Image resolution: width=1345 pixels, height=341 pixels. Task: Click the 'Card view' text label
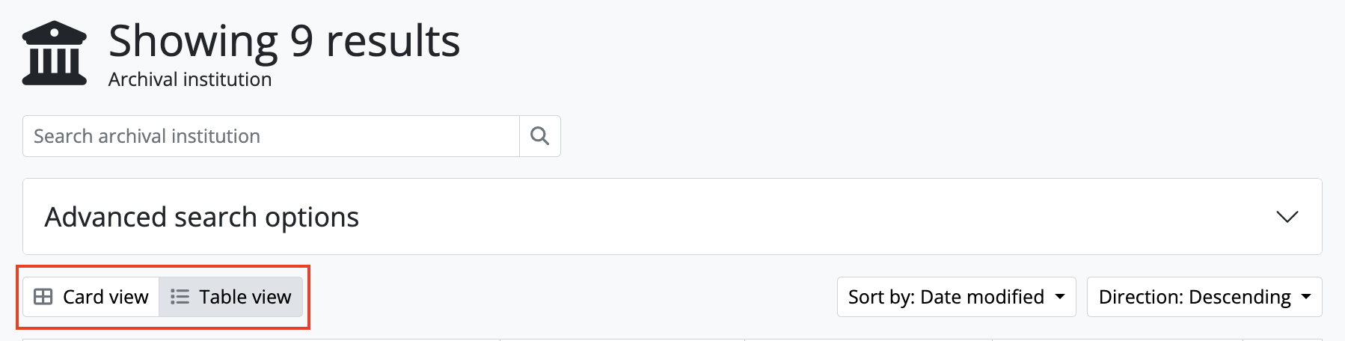point(105,297)
